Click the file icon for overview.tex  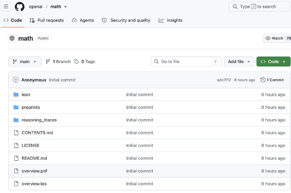[x=16, y=184]
